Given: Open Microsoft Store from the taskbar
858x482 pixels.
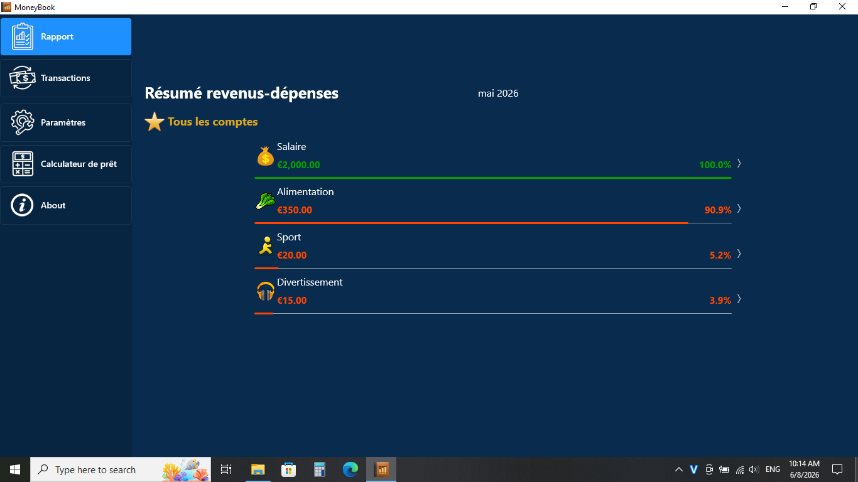Looking at the screenshot, I should pyautogui.click(x=288, y=469).
